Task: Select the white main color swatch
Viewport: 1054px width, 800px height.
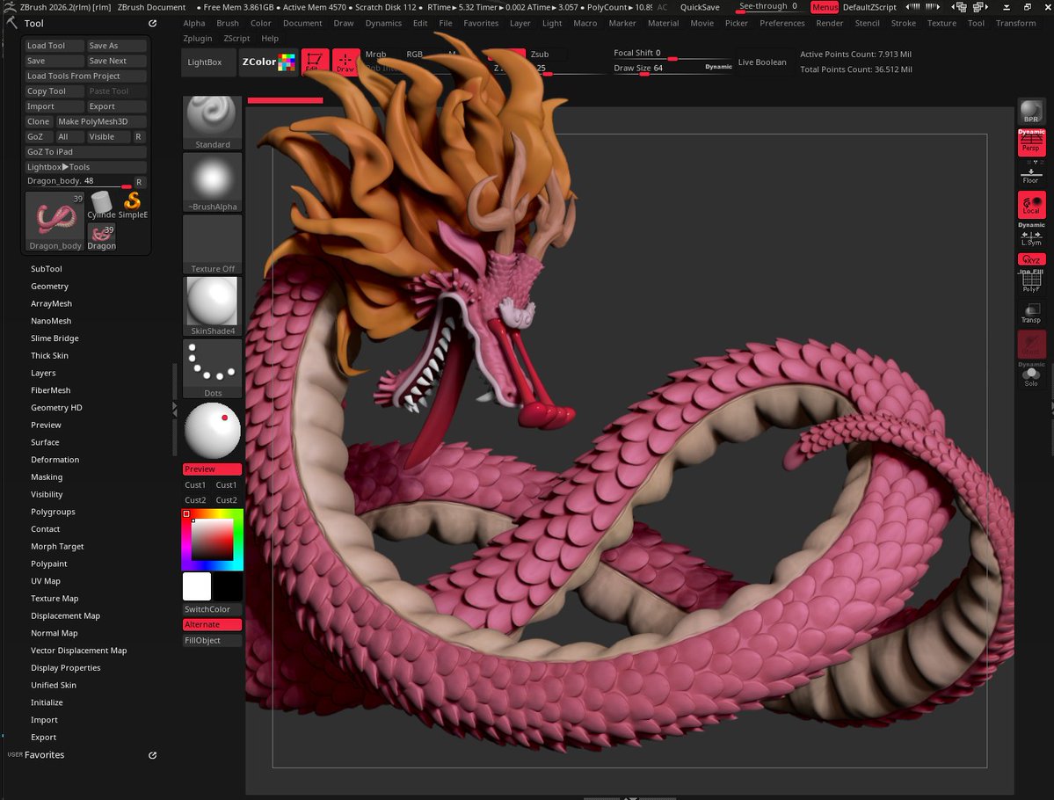Action: point(197,587)
